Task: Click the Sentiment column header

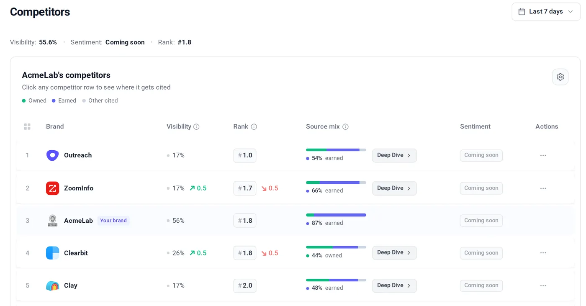Action: tap(475, 126)
